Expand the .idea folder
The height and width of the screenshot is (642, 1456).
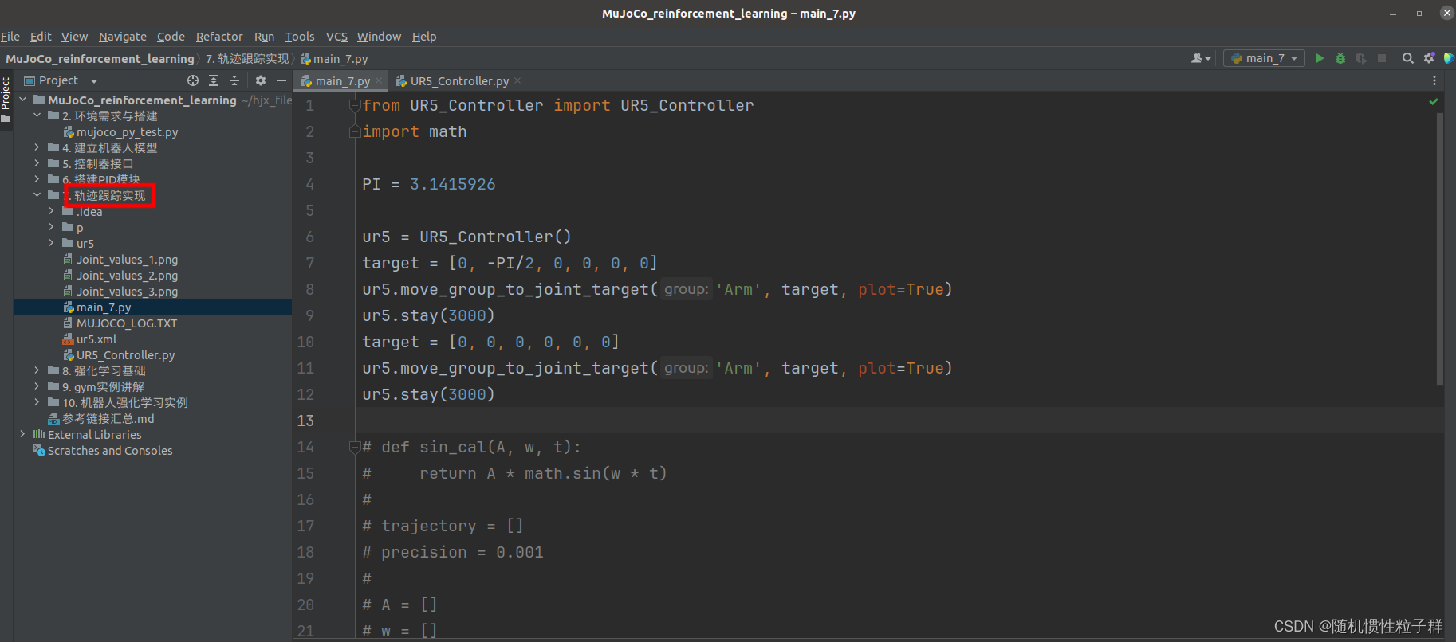pyautogui.click(x=51, y=211)
